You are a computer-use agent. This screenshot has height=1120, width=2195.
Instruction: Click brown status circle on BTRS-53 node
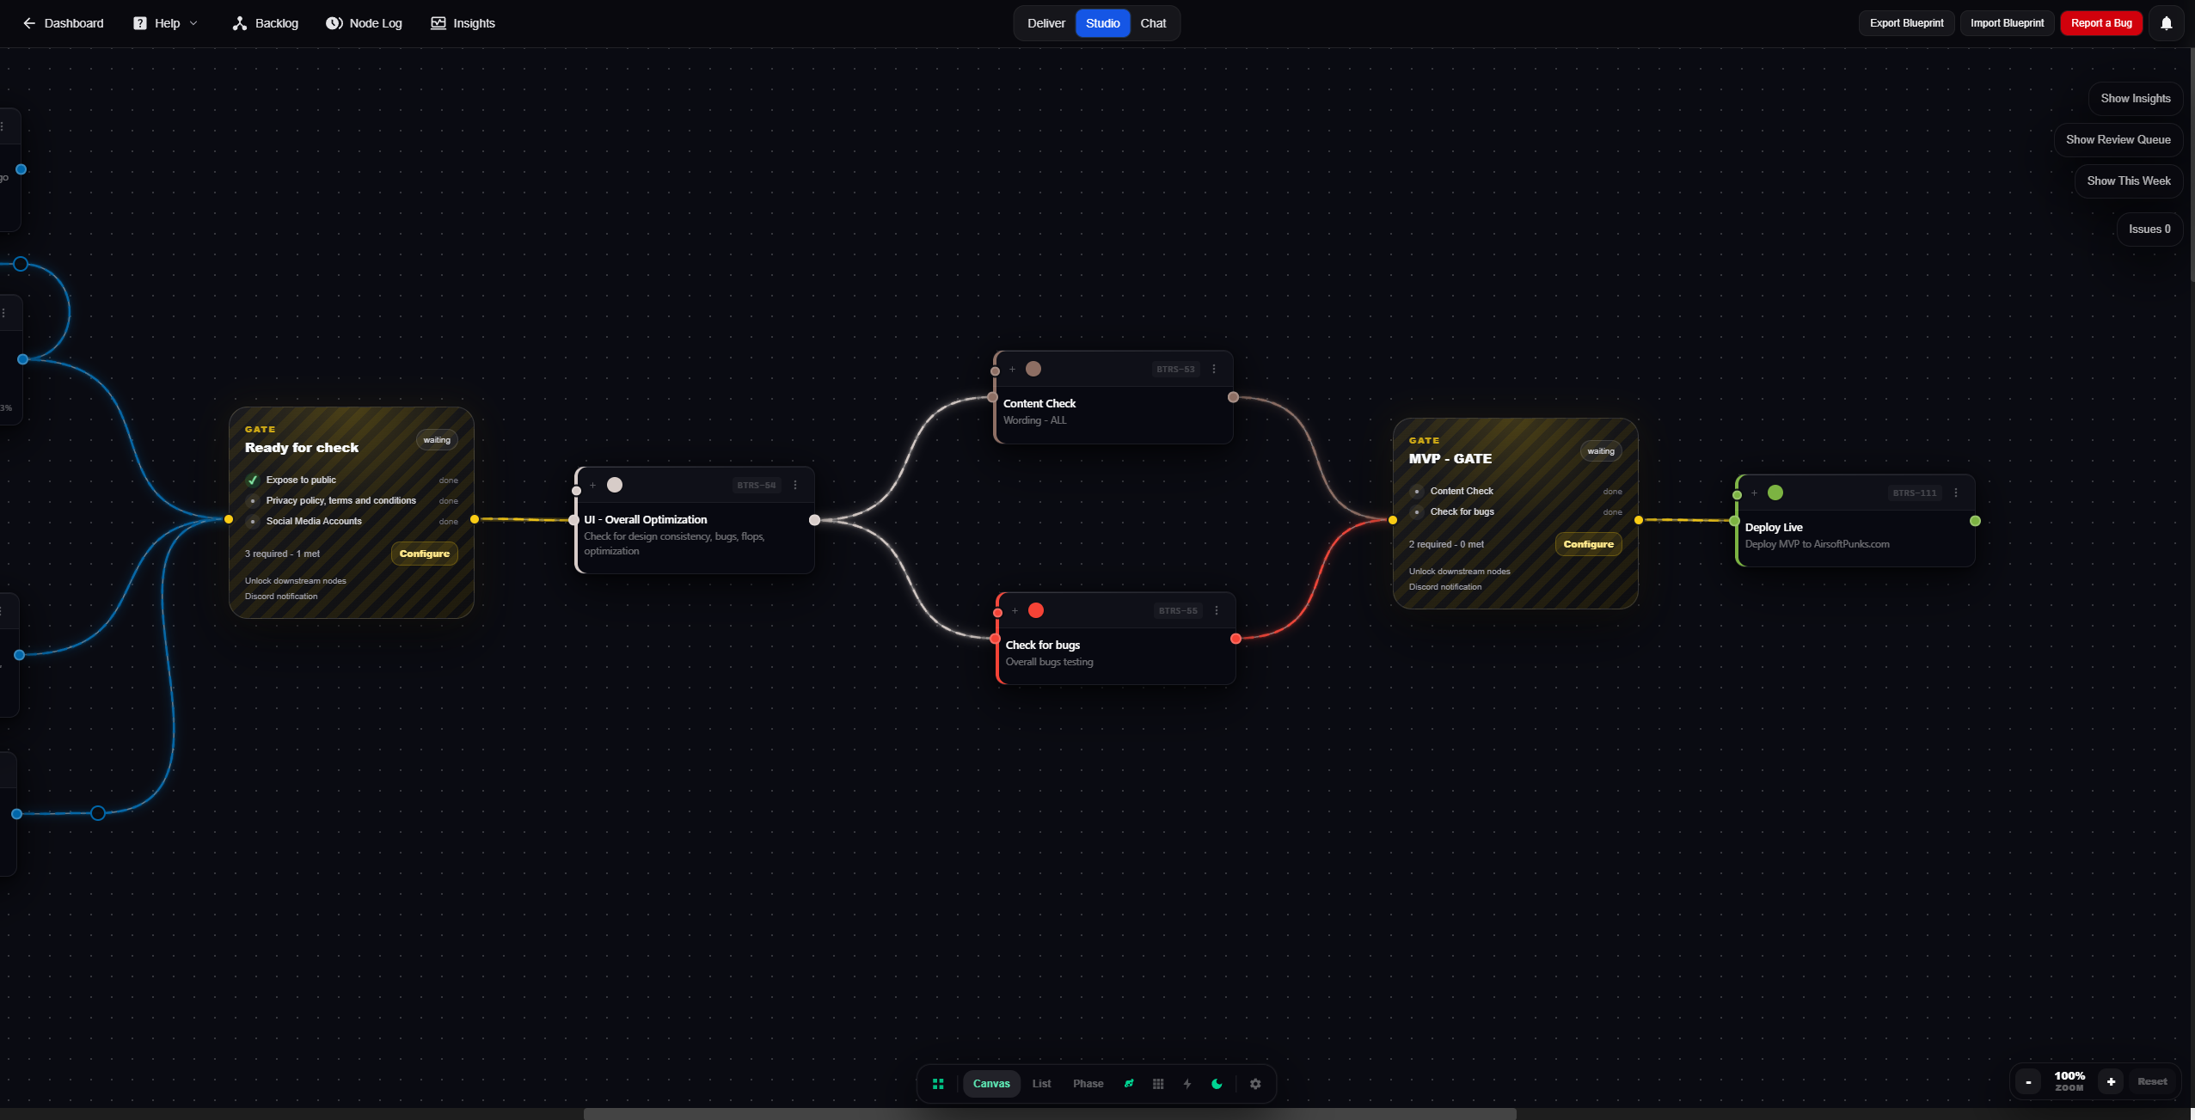pyautogui.click(x=1033, y=369)
